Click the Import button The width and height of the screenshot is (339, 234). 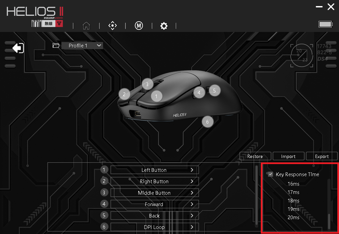coord(288,156)
